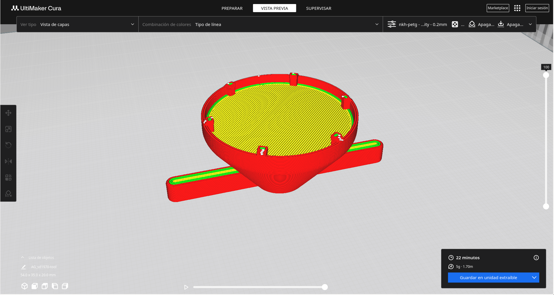Select the Scale tool
554x295 pixels.
[8, 129]
